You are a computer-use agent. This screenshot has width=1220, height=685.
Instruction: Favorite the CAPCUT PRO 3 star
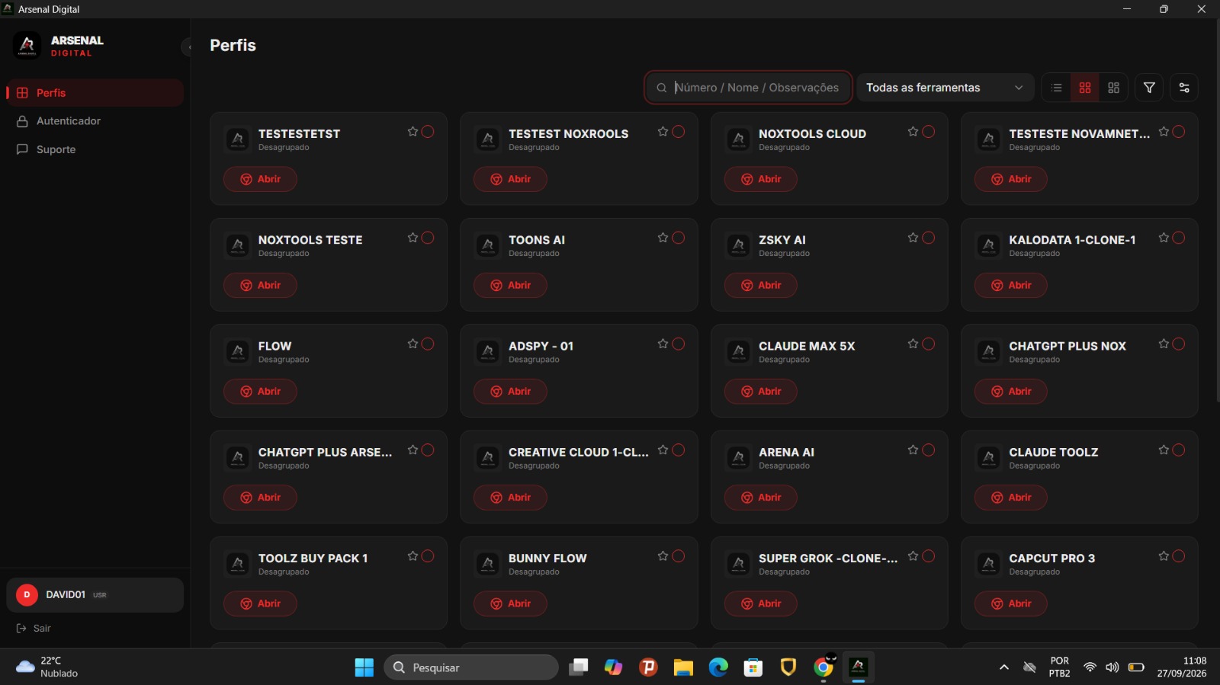tap(1164, 556)
